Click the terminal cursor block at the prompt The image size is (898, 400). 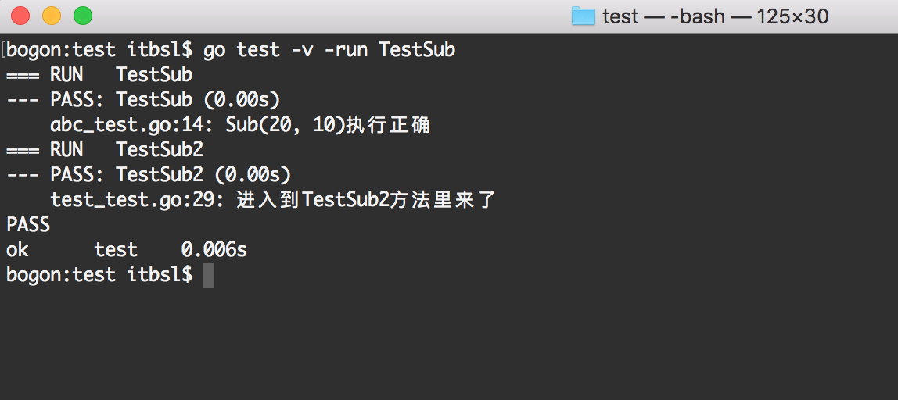pos(208,275)
